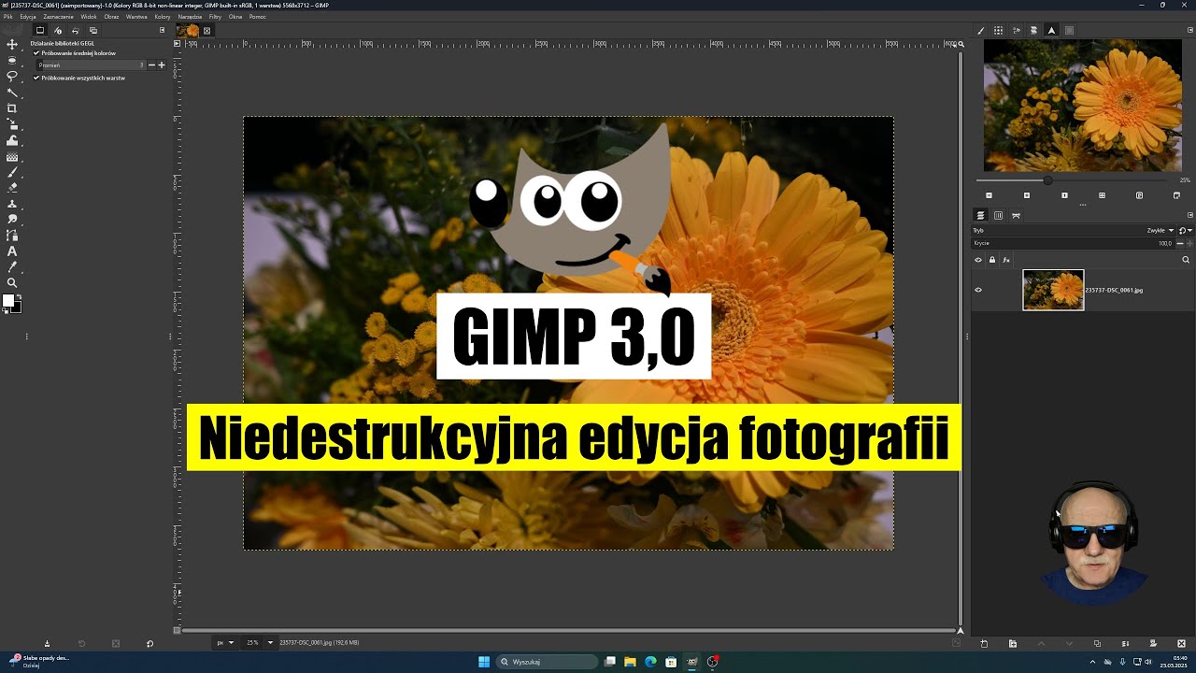Switch to the Channels tab

998,215
